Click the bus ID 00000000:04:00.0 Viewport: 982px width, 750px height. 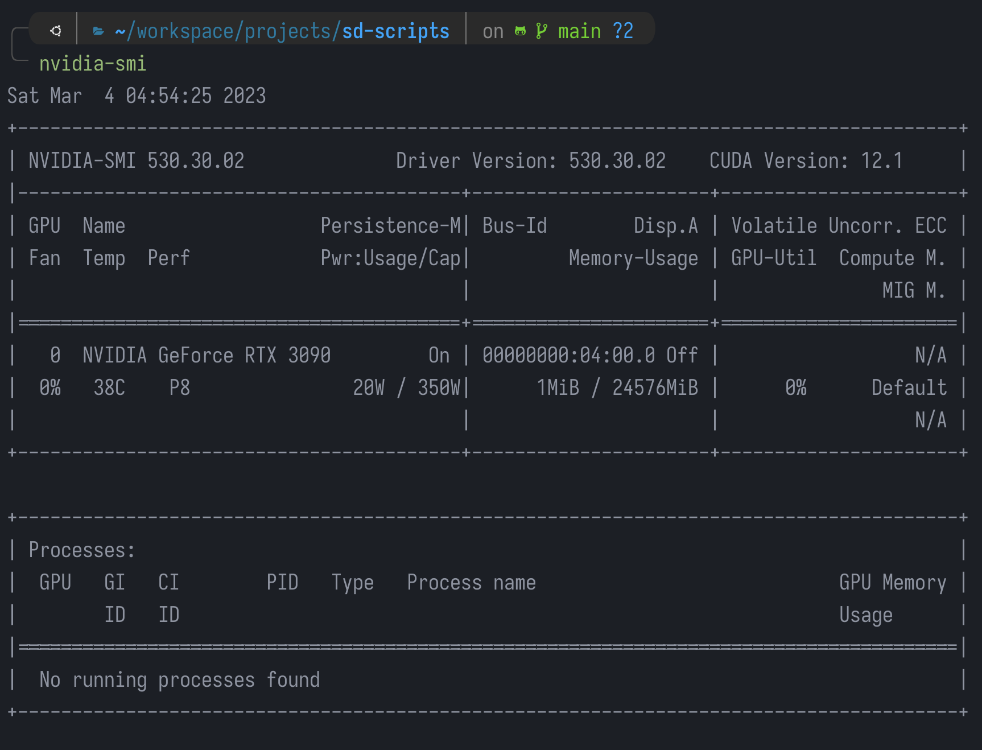tap(568, 355)
